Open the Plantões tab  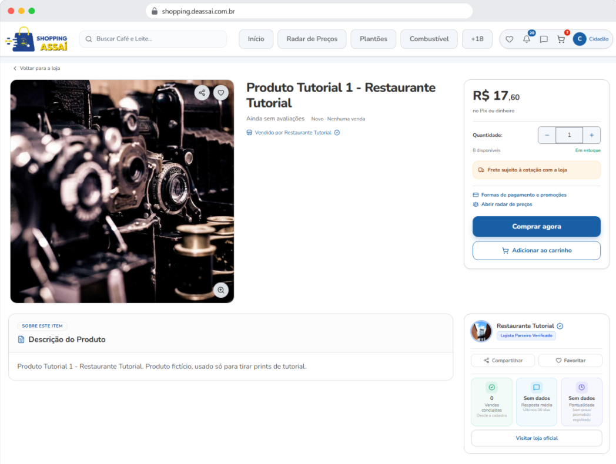click(374, 39)
